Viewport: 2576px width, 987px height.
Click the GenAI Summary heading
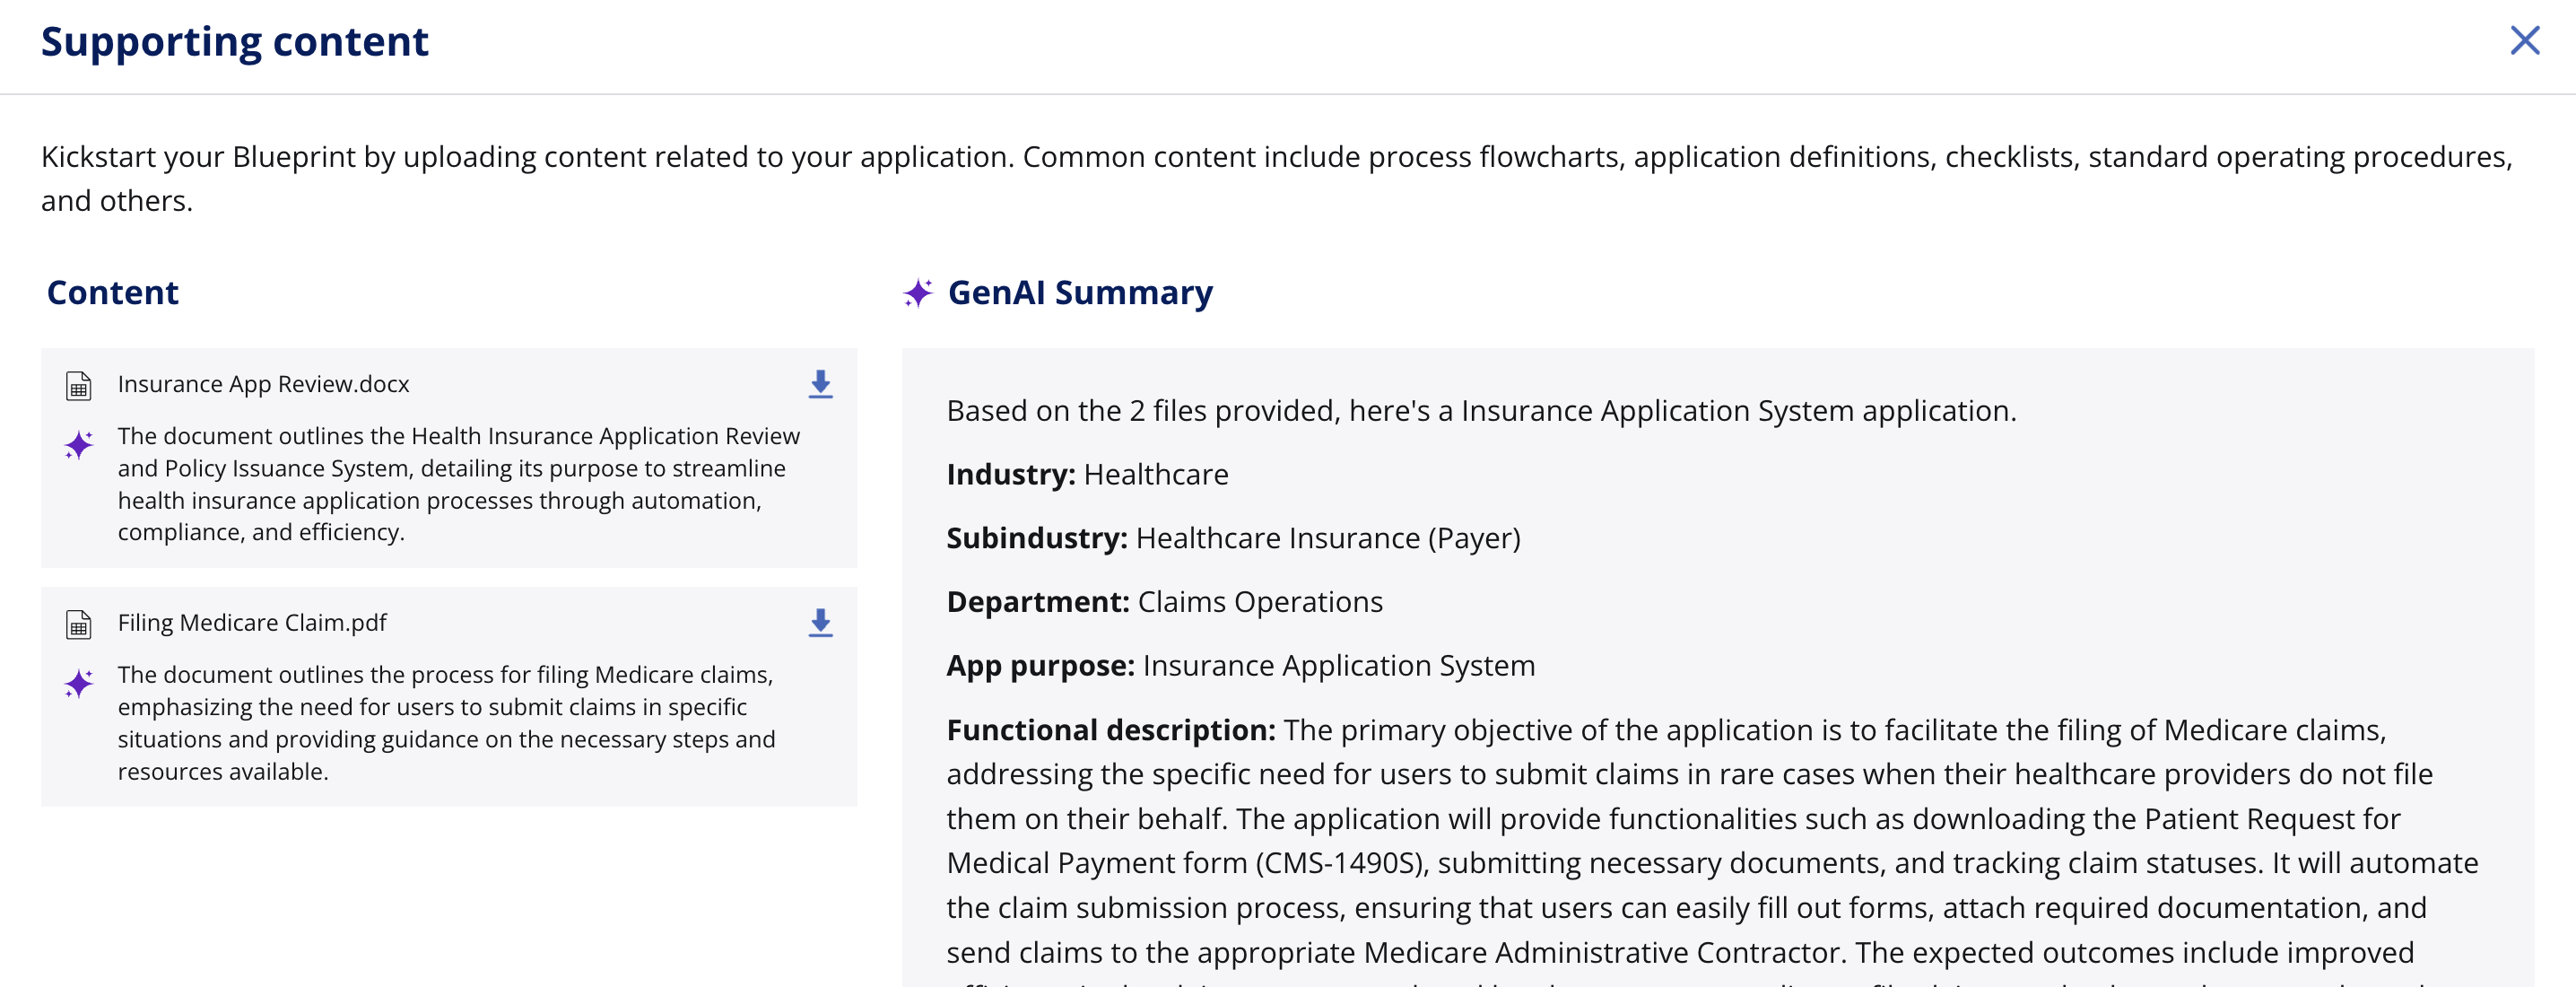point(1079,293)
